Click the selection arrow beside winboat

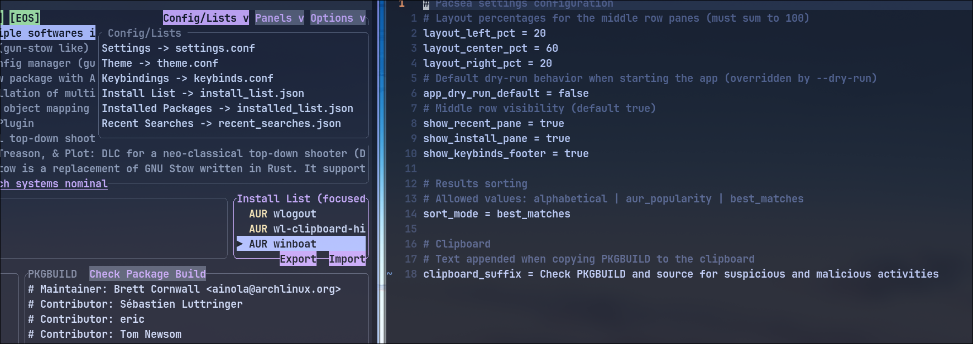click(x=239, y=244)
